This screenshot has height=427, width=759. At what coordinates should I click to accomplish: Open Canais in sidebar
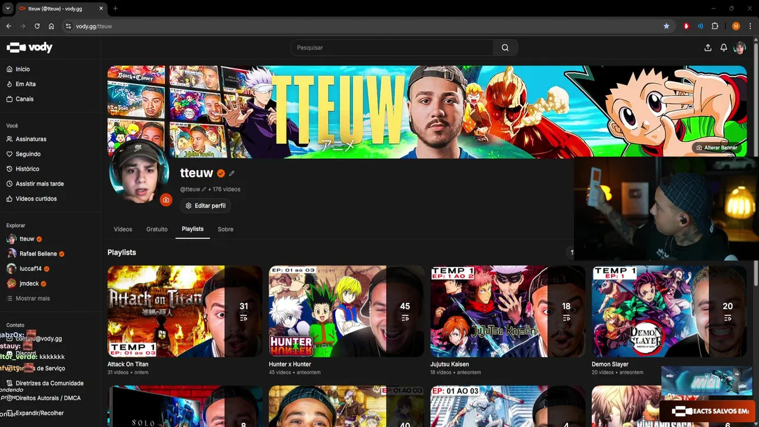pyautogui.click(x=24, y=99)
